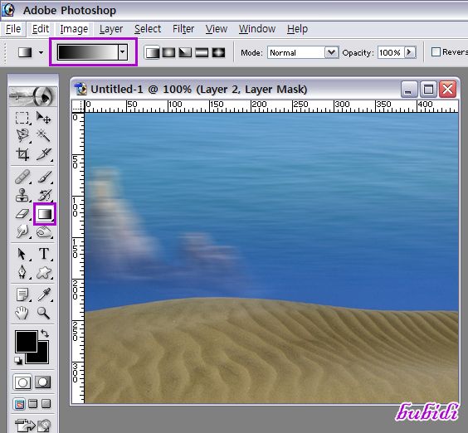Maximize the Untitled-1 document window
The width and height of the screenshot is (468, 433).
(429, 90)
